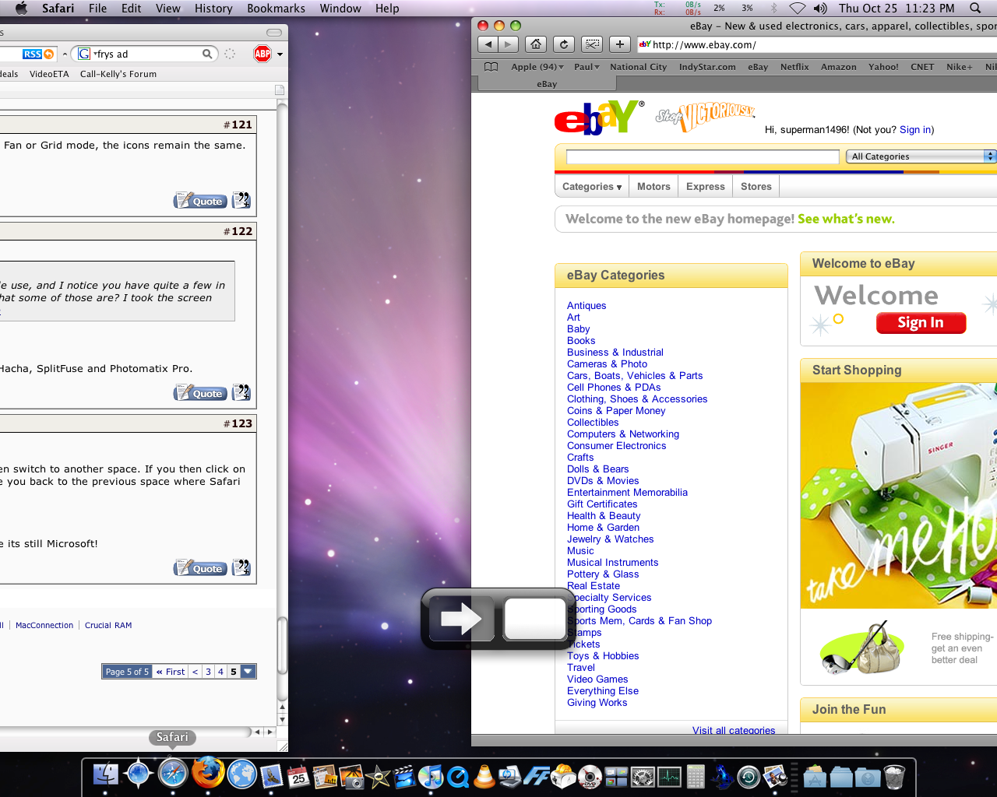
Task: Click the Google search field in forum window
Action: pyautogui.click(x=146, y=54)
